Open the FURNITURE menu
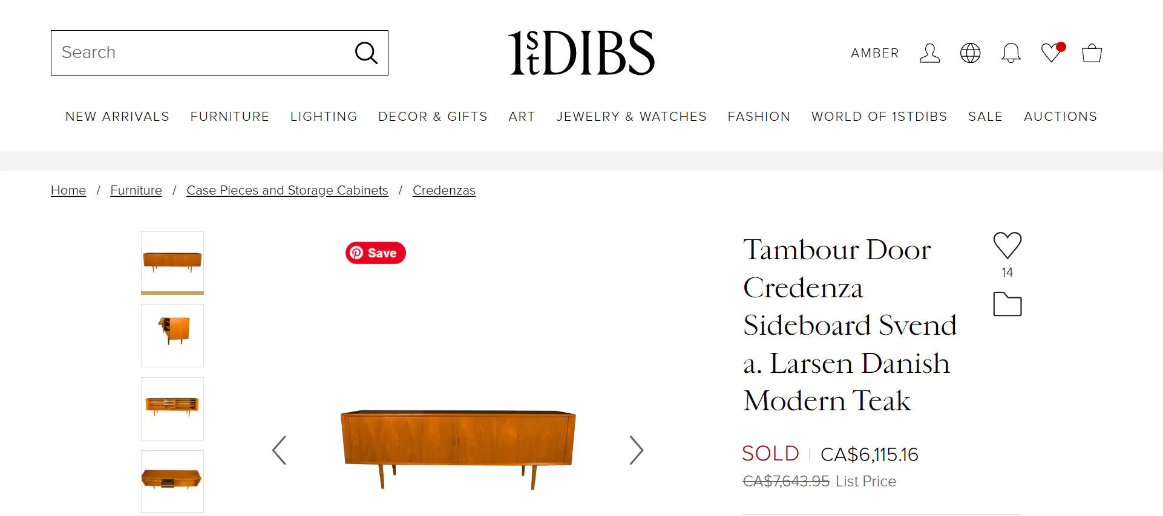The width and height of the screenshot is (1163, 516). tap(230, 116)
